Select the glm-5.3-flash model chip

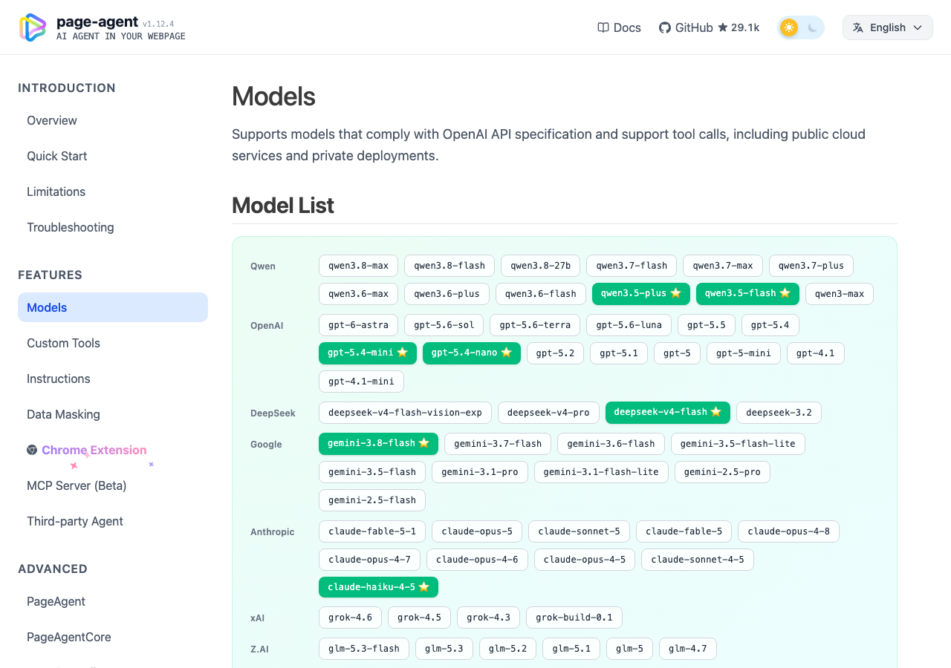point(364,649)
